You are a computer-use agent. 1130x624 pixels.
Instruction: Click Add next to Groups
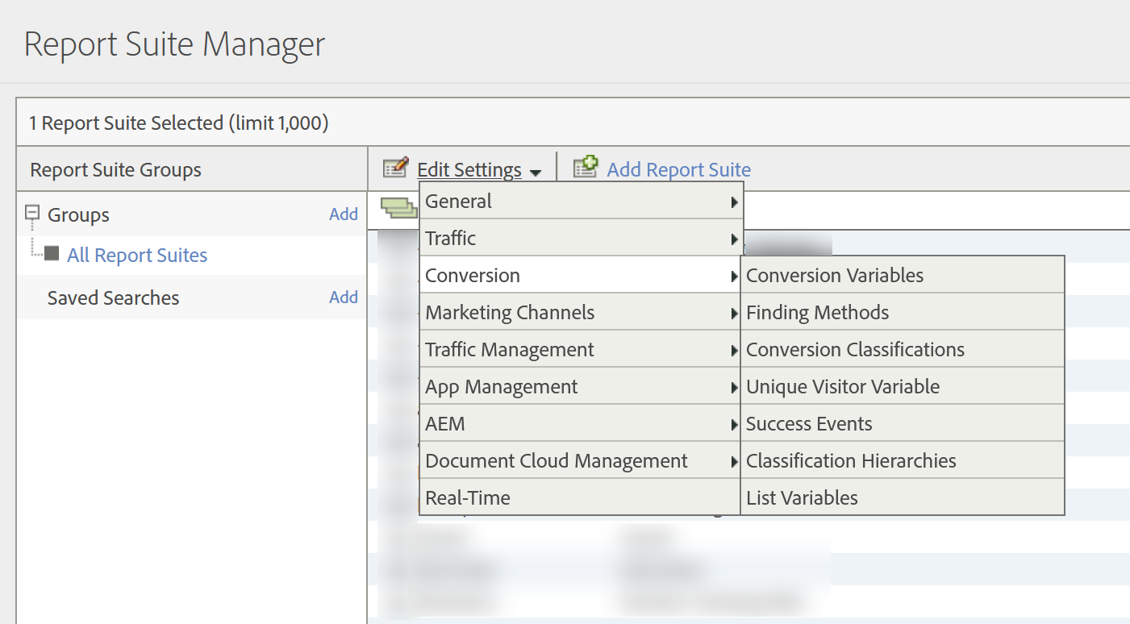click(x=344, y=214)
